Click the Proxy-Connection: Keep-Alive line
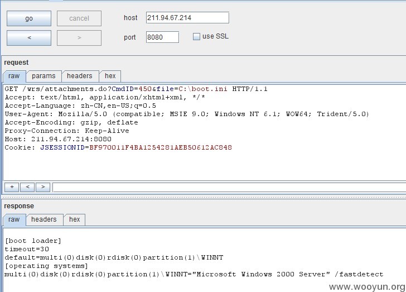This screenshot has height=292, width=406. tap(67, 131)
